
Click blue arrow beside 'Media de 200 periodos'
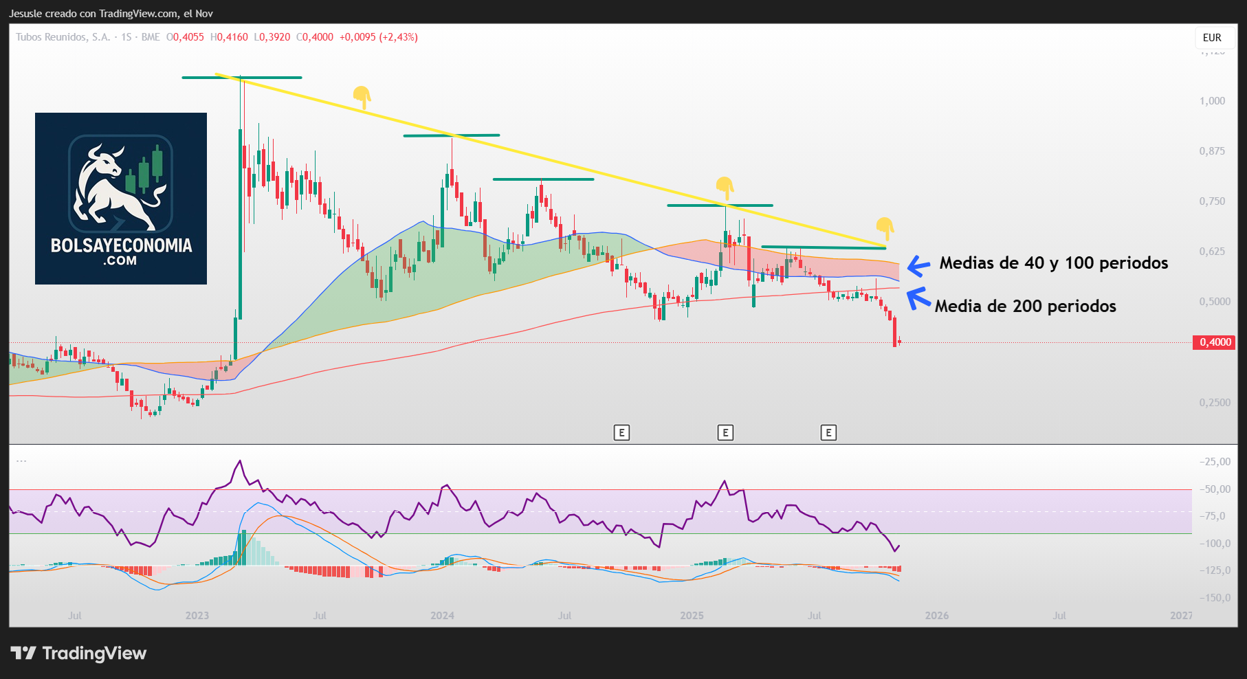pyautogui.click(x=918, y=299)
